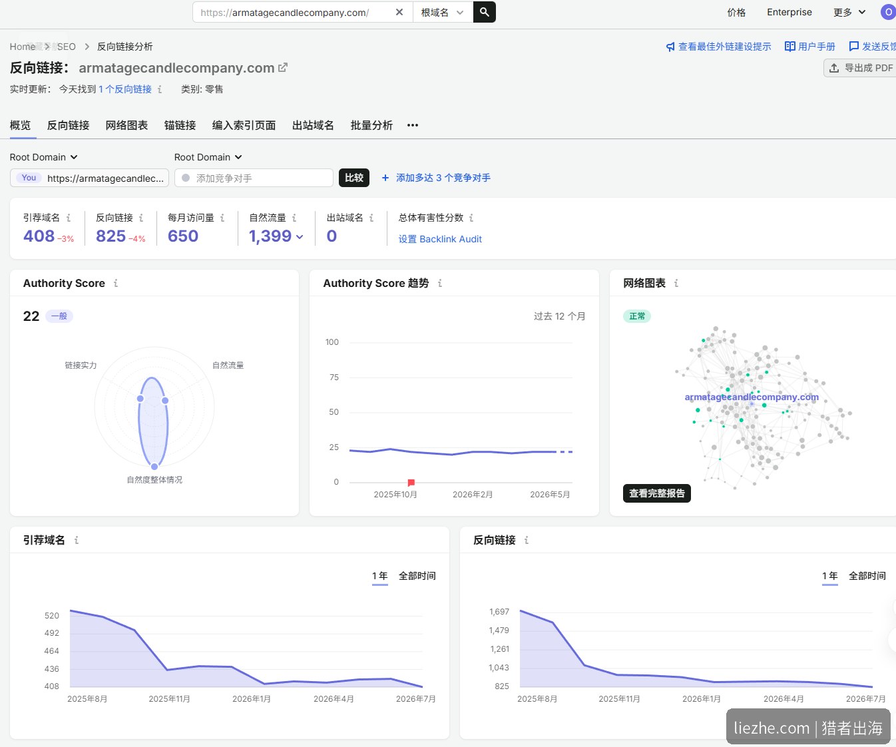
Task: Click the Authority Score radar chart
Action: (x=154, y=407)
